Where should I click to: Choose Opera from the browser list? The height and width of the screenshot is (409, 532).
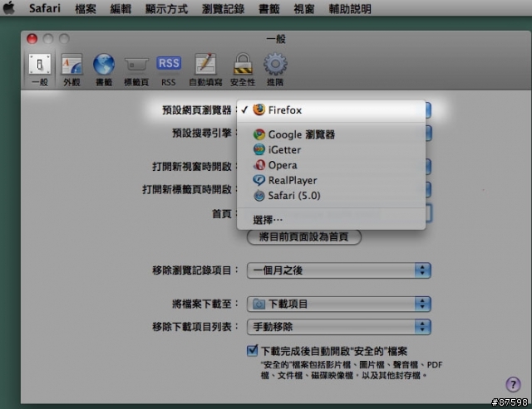click(331, 165)
